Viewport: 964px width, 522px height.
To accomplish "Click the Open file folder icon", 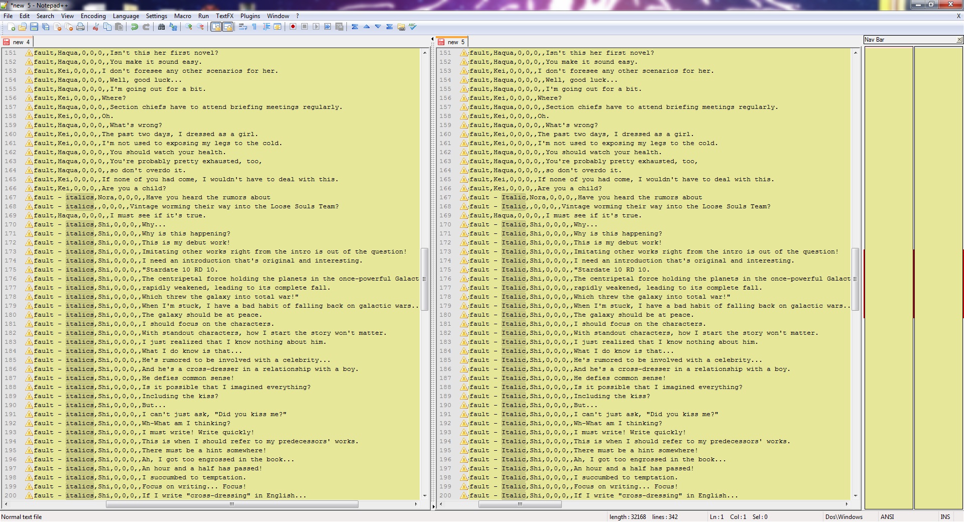I will [x=23, y=27].
